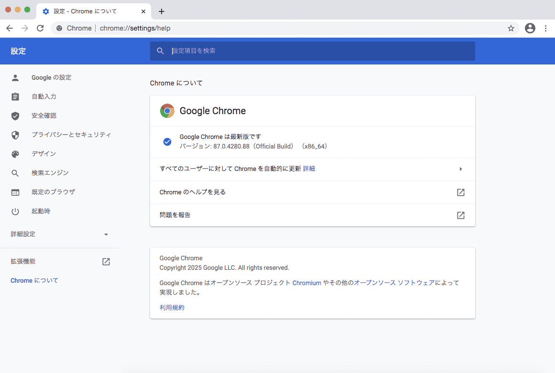Open the 利用規約 link

[x=172, y=308]
